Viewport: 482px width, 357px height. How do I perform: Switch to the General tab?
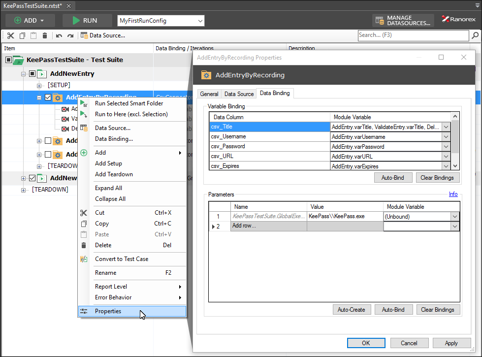tap(209, 94)
